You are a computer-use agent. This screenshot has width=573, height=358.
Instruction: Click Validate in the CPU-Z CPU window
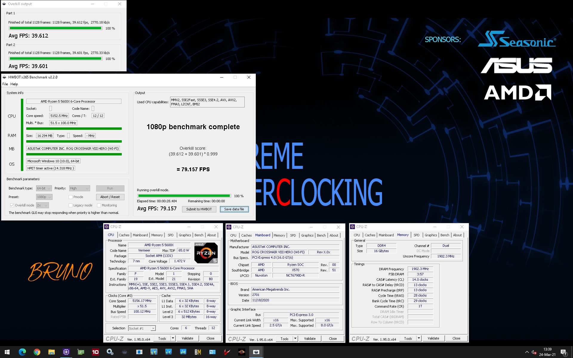click(x=187, y=338)
